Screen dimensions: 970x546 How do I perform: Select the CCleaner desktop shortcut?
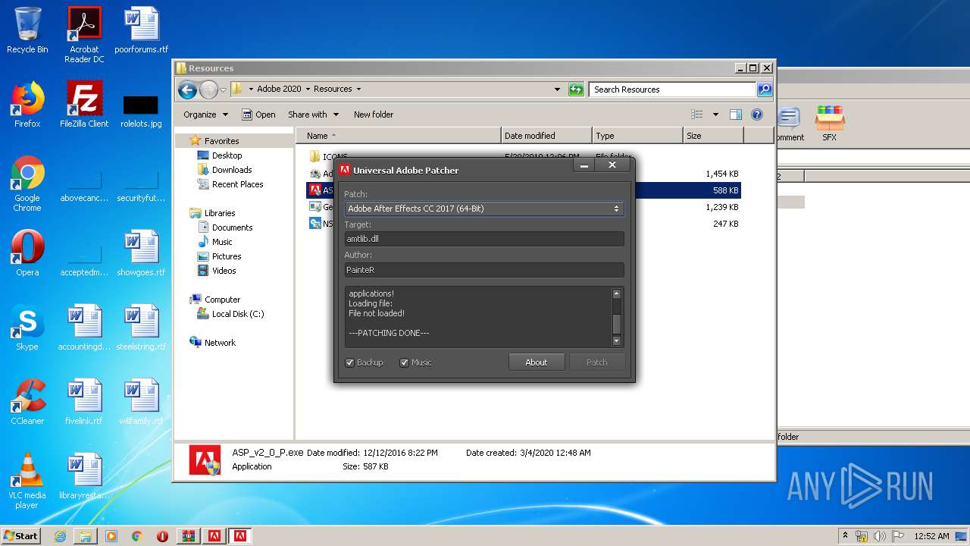coord(27,402)
